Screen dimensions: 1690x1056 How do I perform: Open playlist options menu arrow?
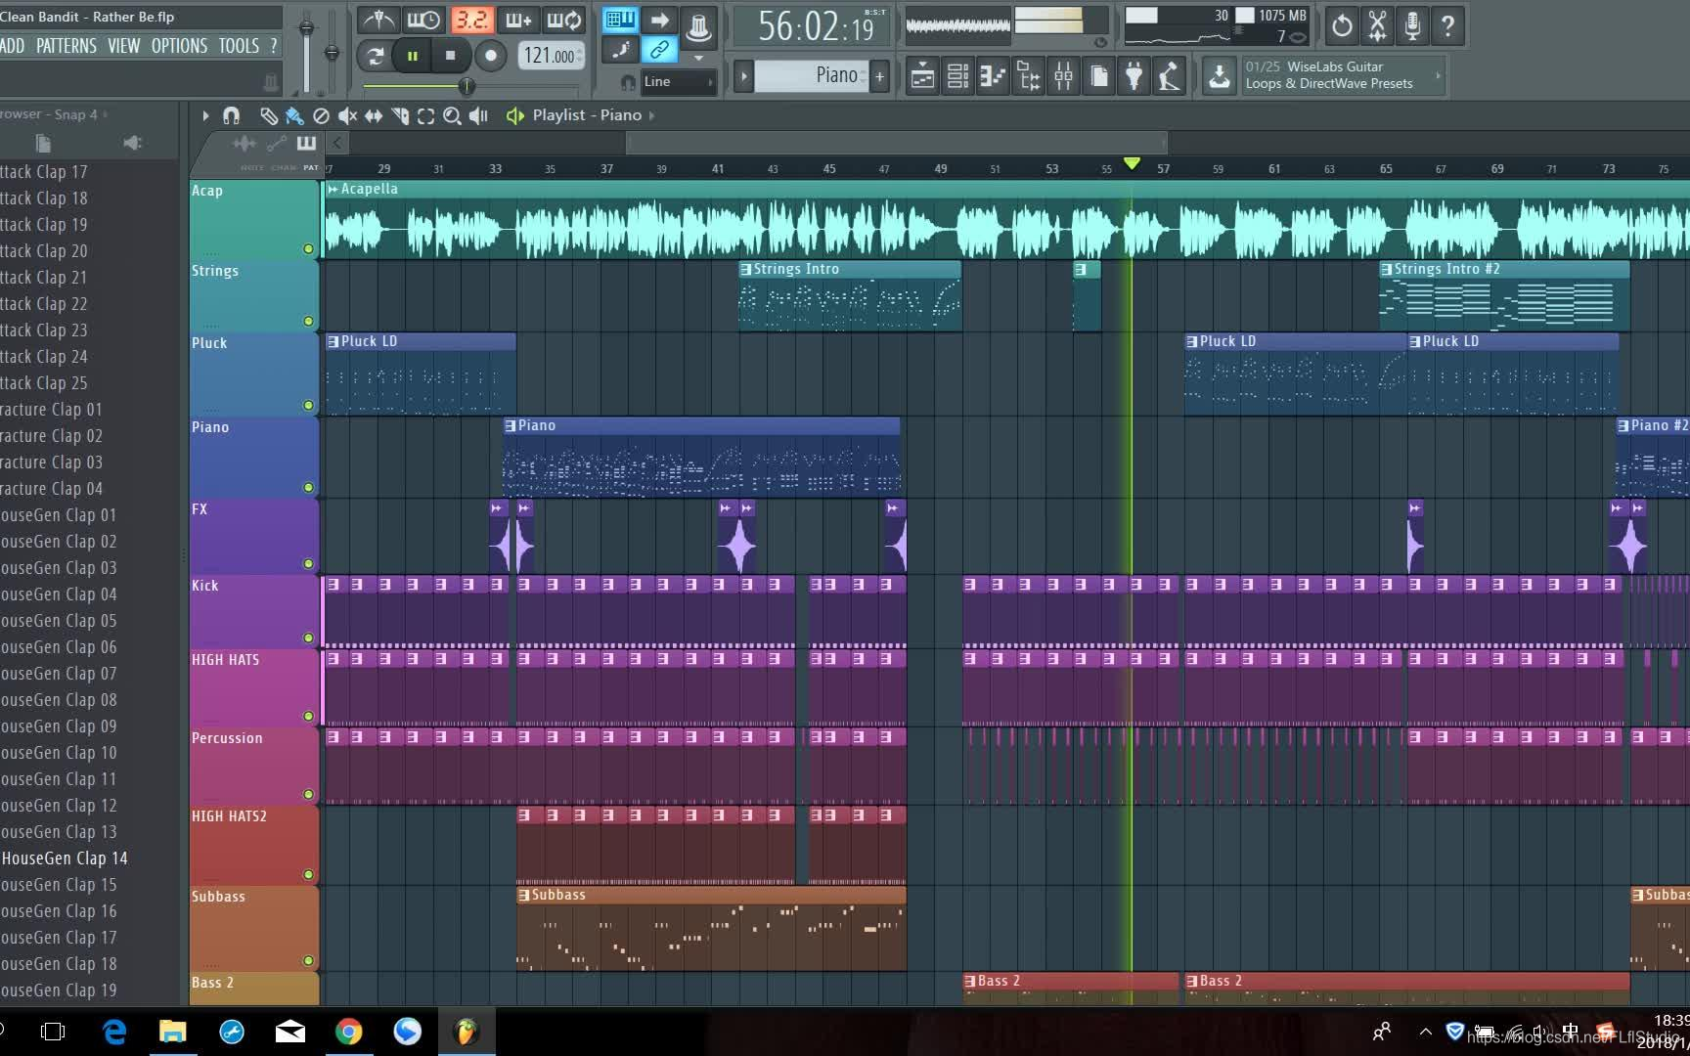pos(205,115)
